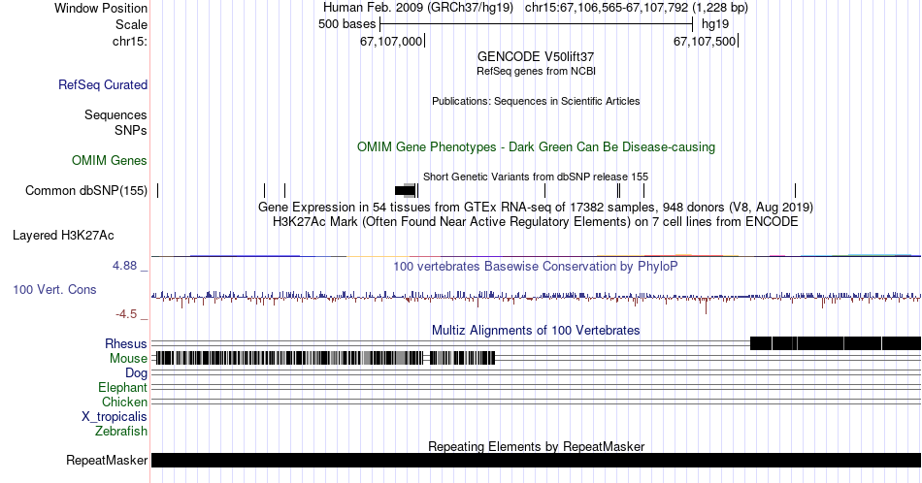This screenshot has width=922, height=483.
Task: Click the Chicken alignment row label
Action: point(124,402)
